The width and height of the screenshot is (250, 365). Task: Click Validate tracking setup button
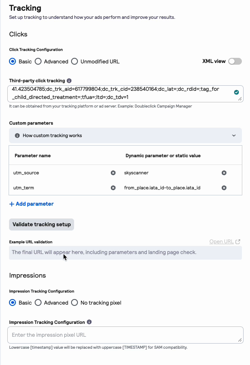click(x=42, y=224)
